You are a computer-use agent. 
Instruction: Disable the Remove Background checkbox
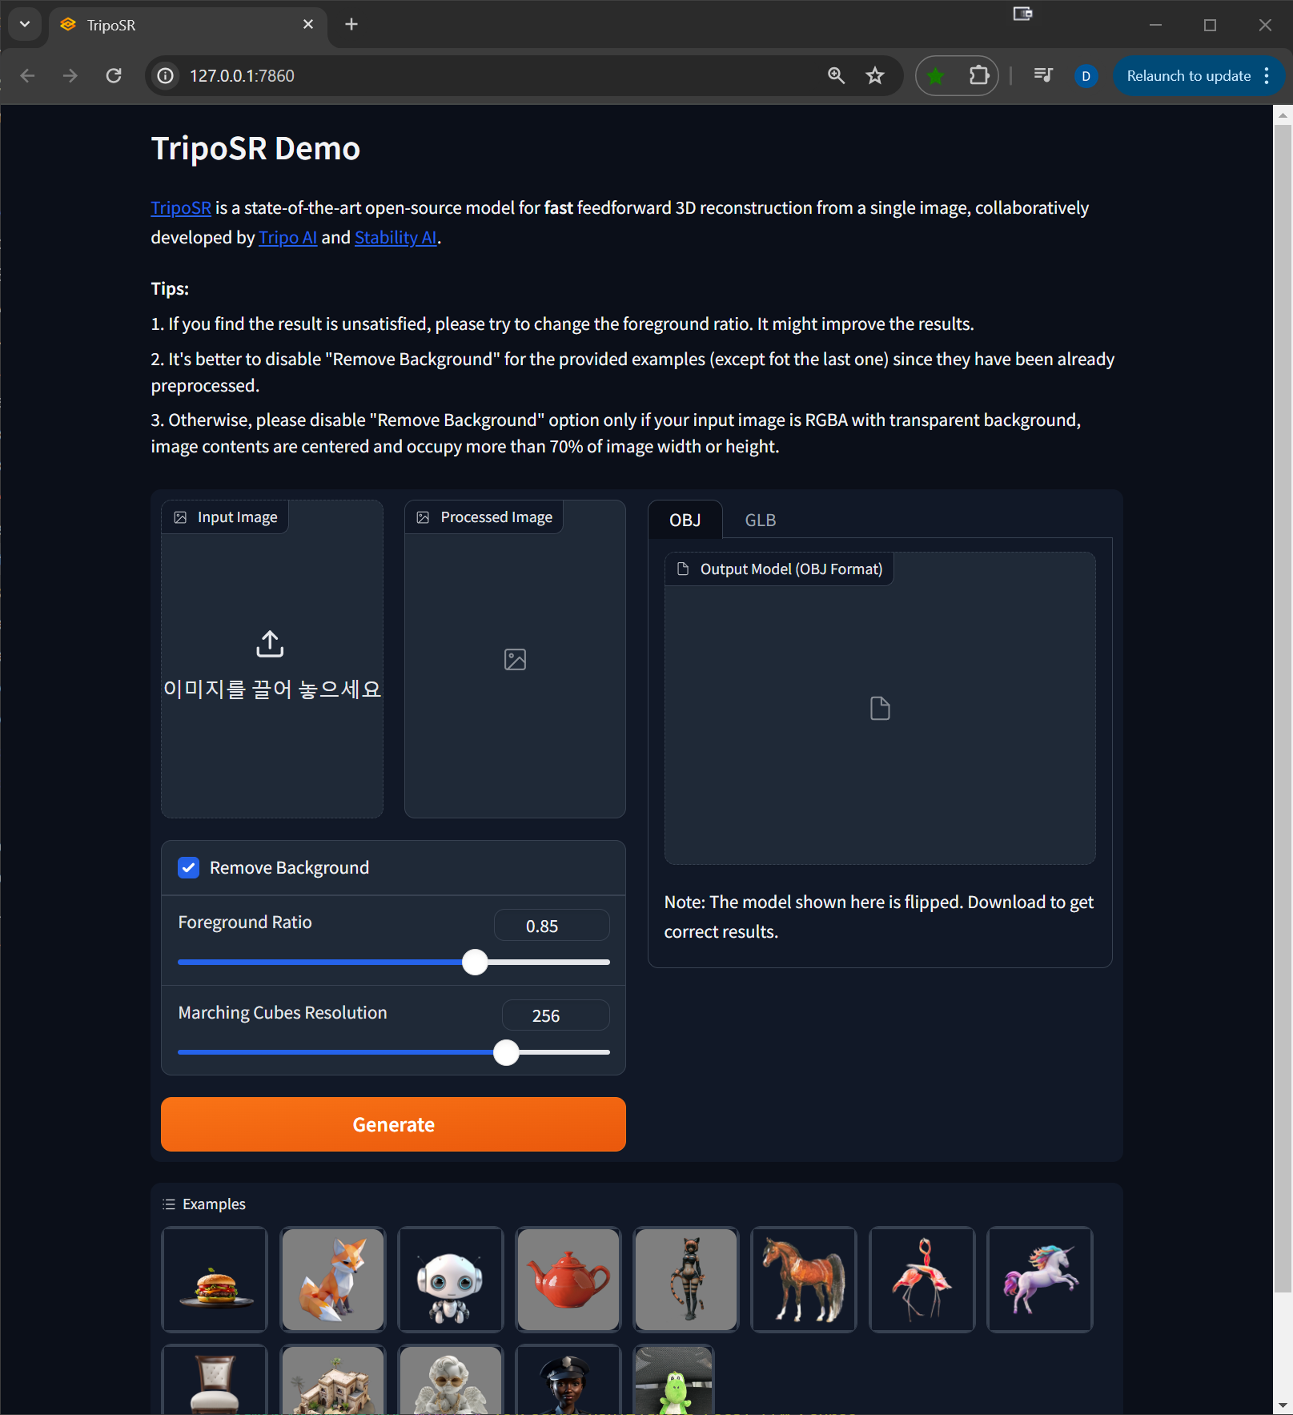[x=187, y=867]
